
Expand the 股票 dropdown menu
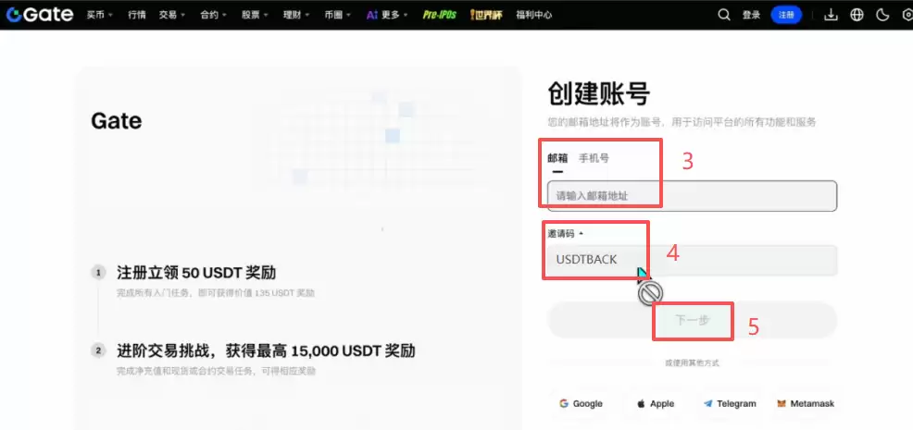255,15
